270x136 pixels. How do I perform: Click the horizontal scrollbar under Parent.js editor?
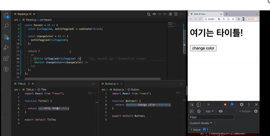[x=93, y=79]
